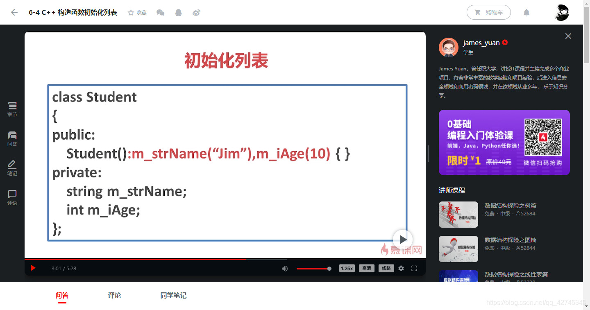
Task: Open the 数据结构探险之图篇 thumbnail
Action: click(458, 249)
